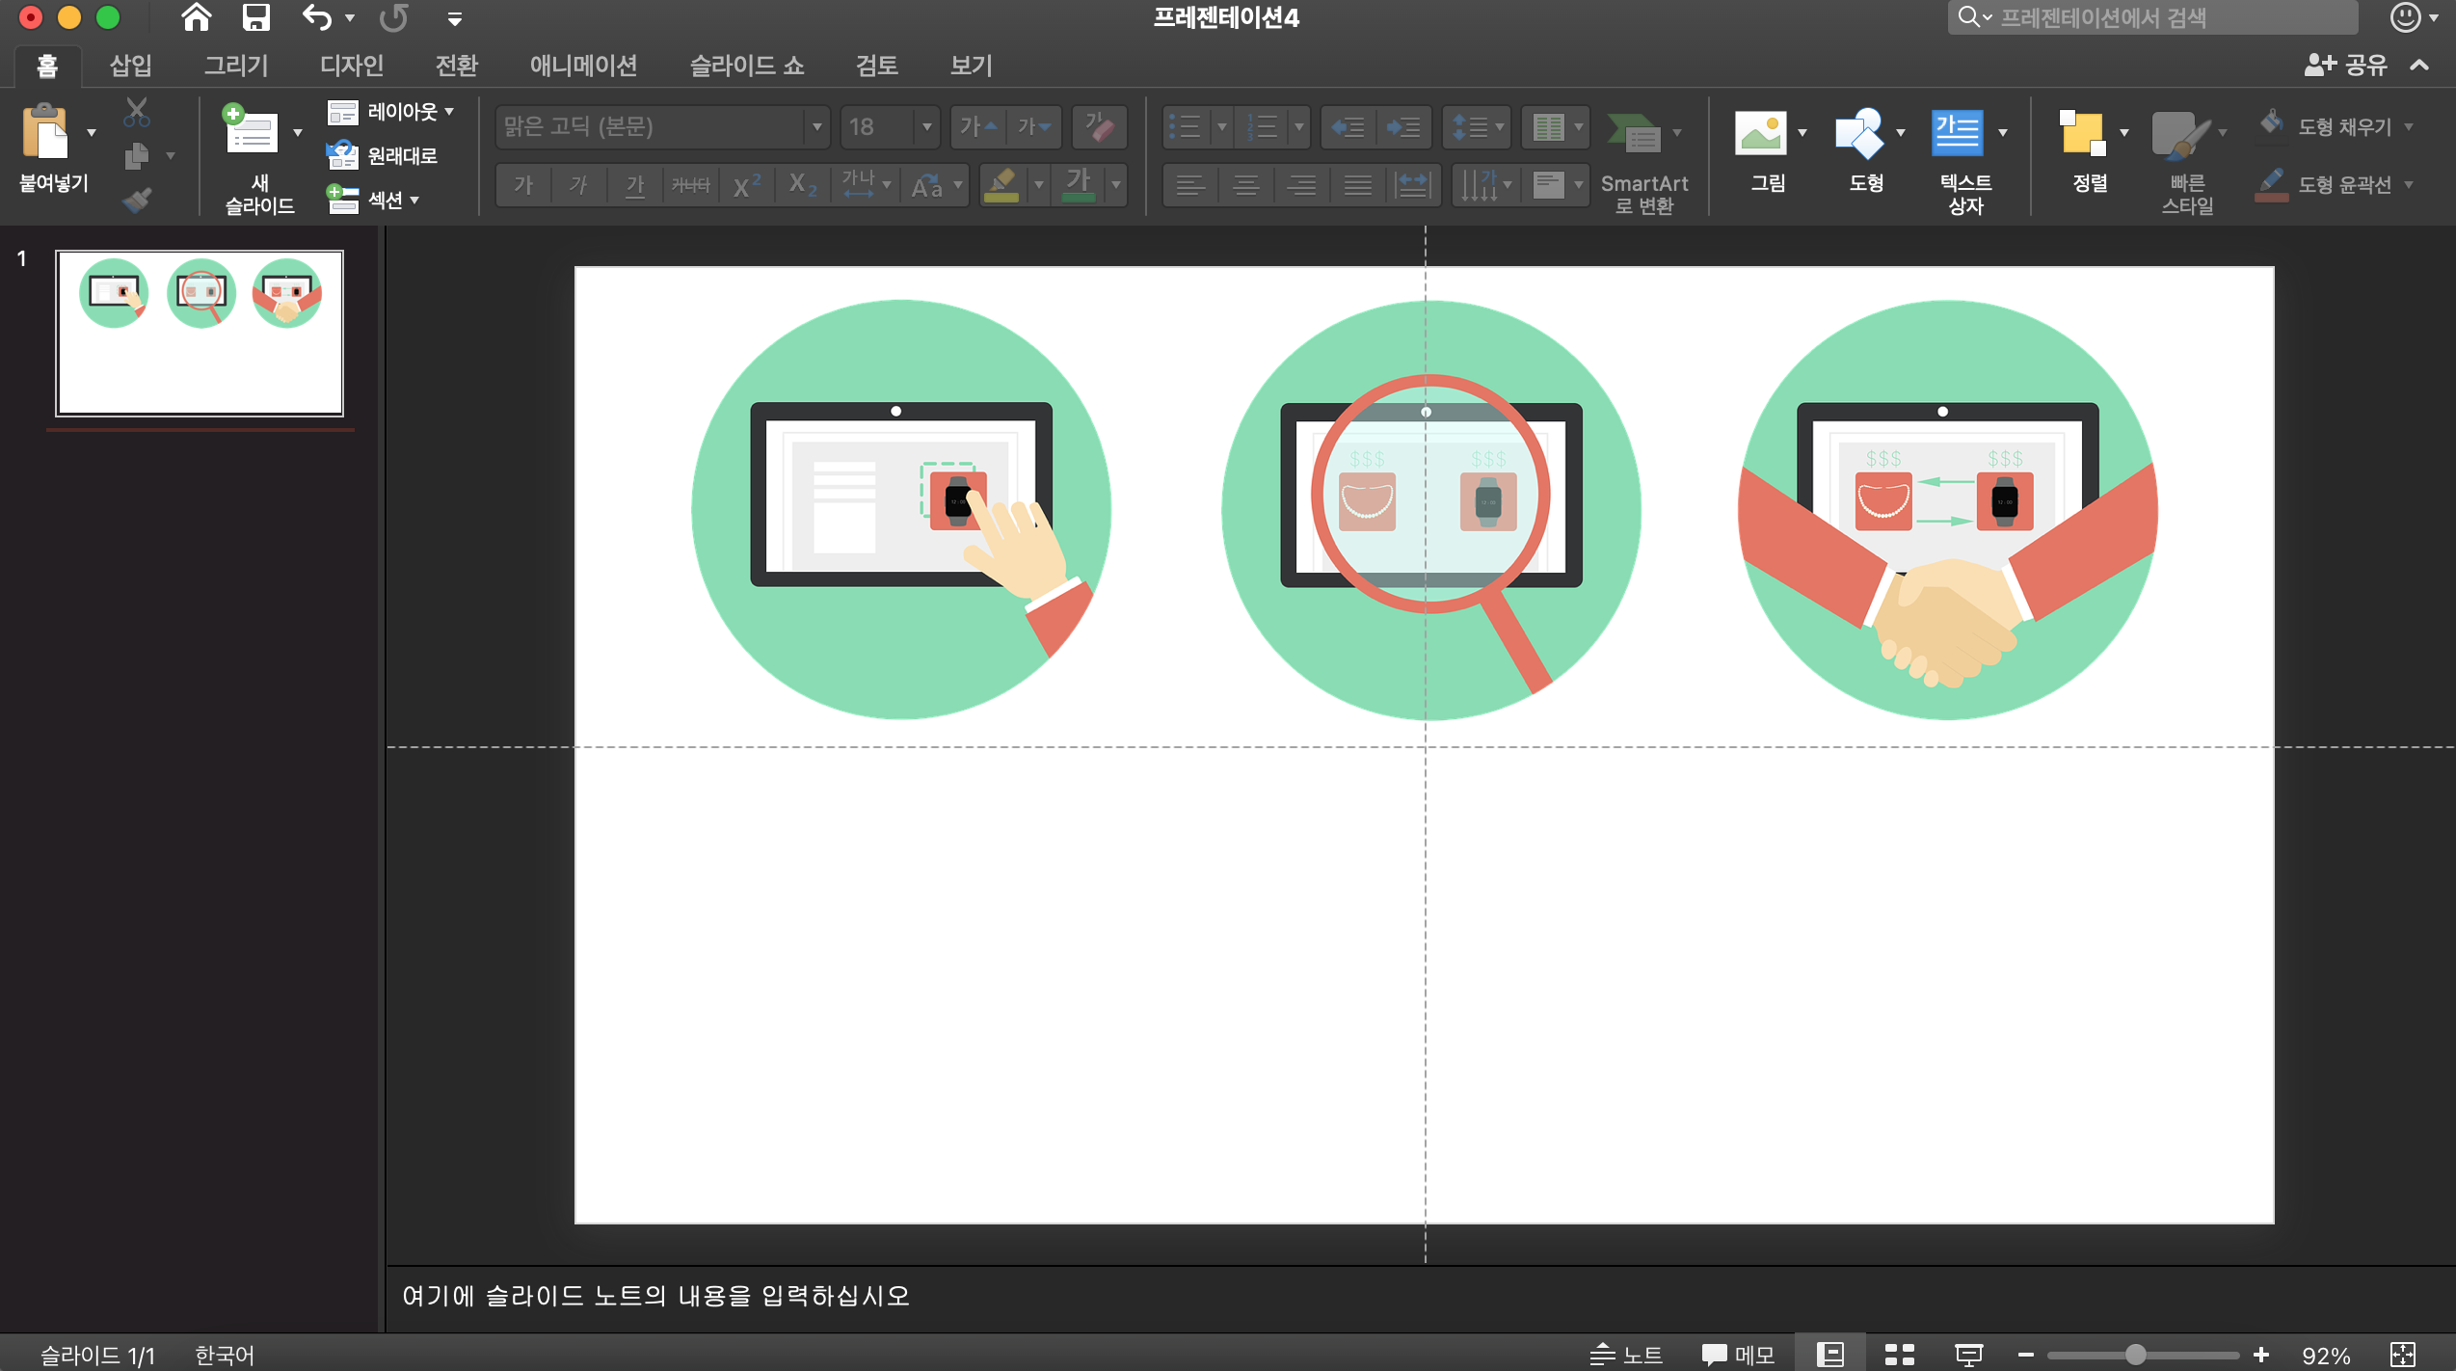Switch to normal view in status bar
Image resolution: width=2456 pixels, height=1371 pixels.
(1829, 1354)
